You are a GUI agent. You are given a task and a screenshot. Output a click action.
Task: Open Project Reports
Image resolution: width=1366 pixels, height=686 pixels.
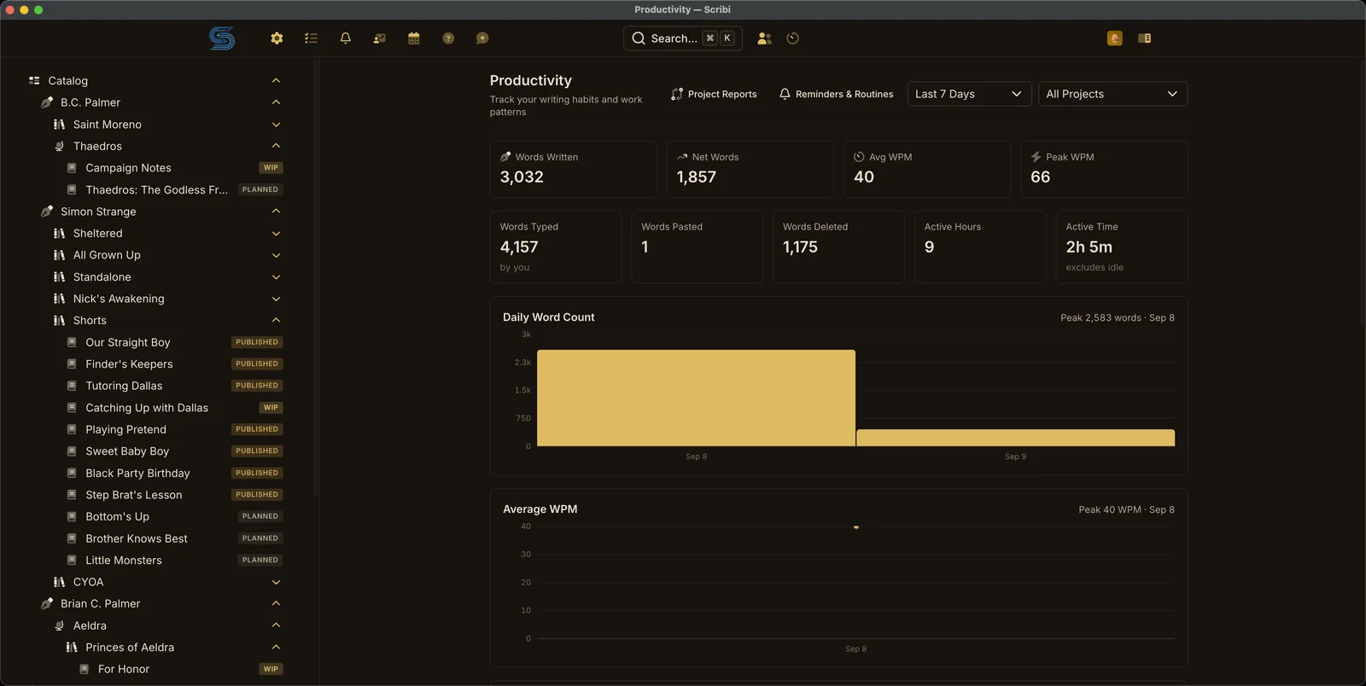click(x=714, y=94)
